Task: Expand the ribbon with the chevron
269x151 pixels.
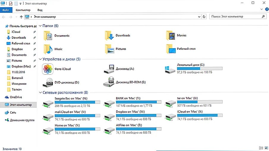Action: click(262, 9)
